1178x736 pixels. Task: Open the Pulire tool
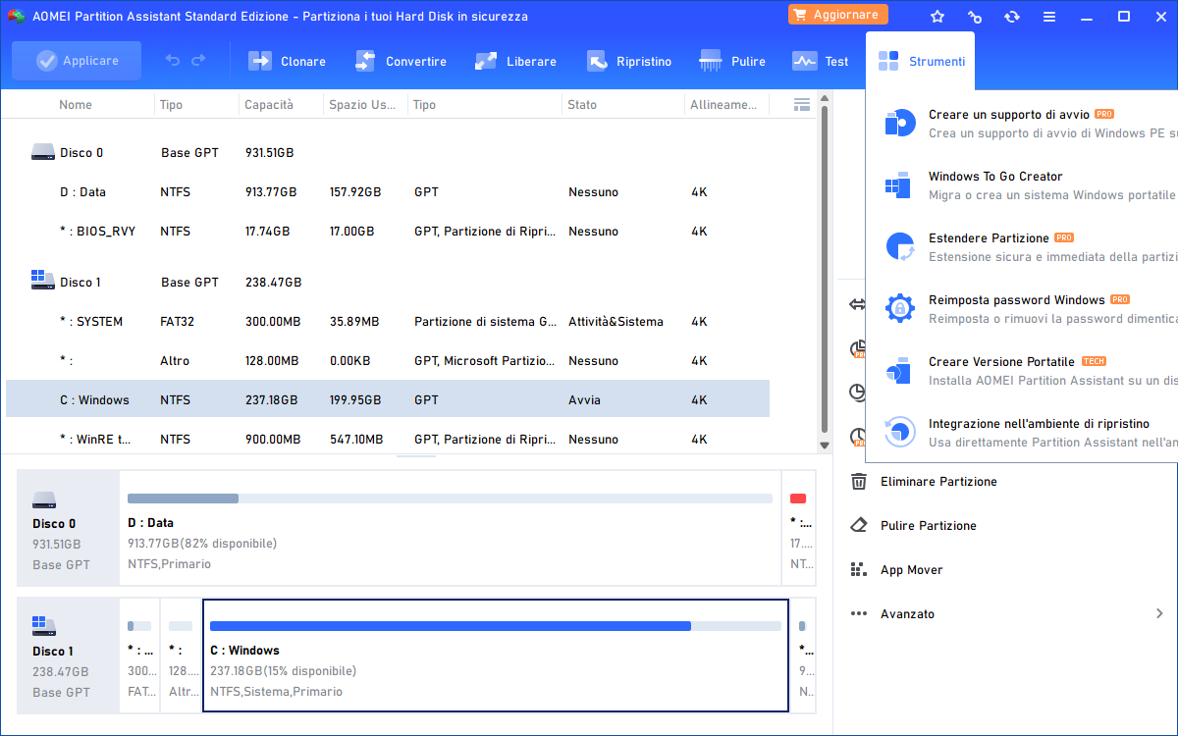pyautogui.click(x=732, y=61)
